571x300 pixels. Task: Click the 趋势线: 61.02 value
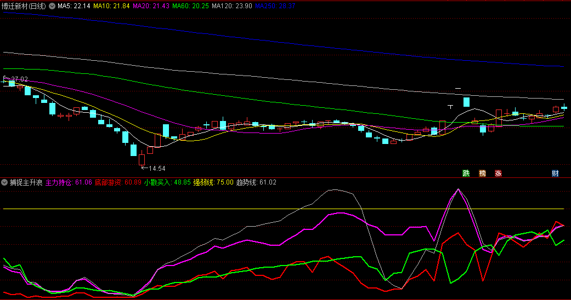(x=256, y=182)
